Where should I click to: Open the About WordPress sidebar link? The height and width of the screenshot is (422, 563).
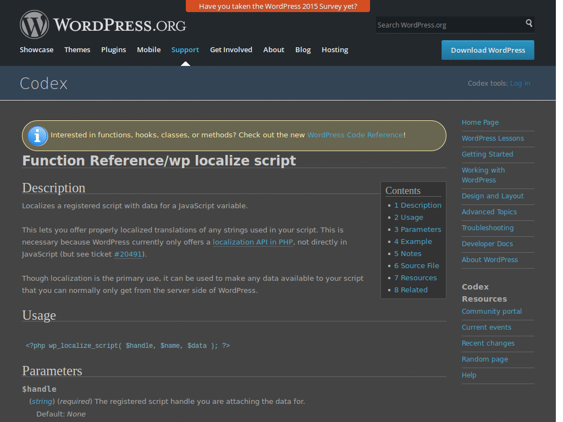click(490, 260)
